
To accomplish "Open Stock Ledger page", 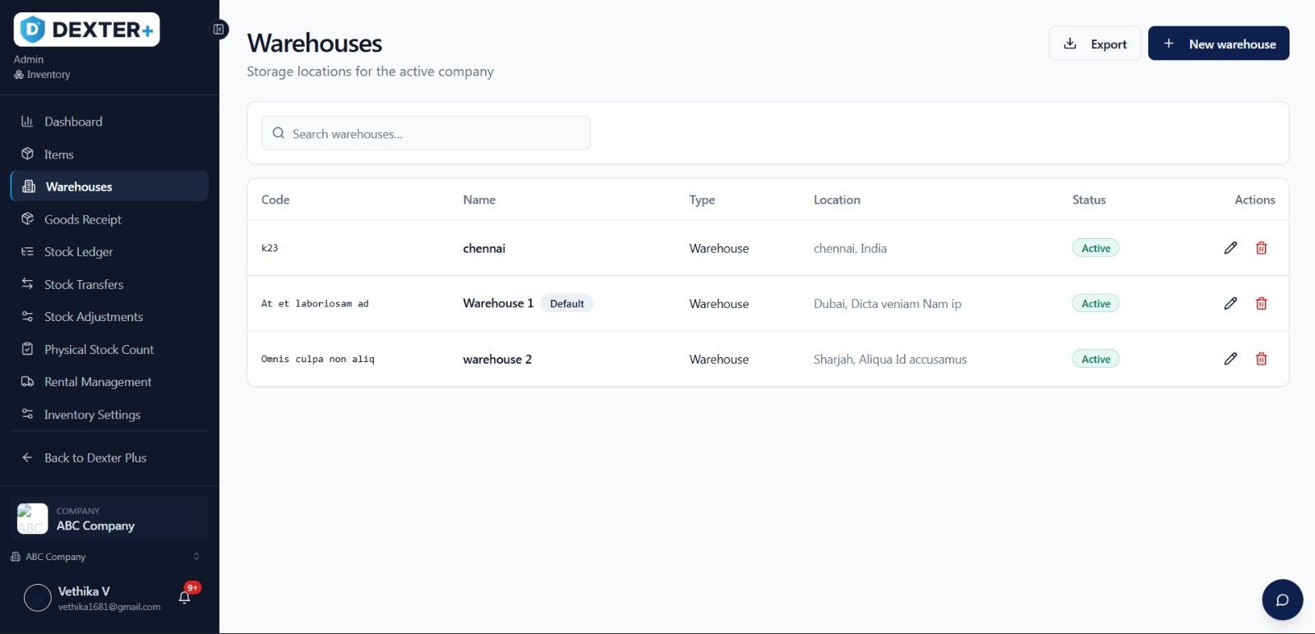I will click(109, 252).
